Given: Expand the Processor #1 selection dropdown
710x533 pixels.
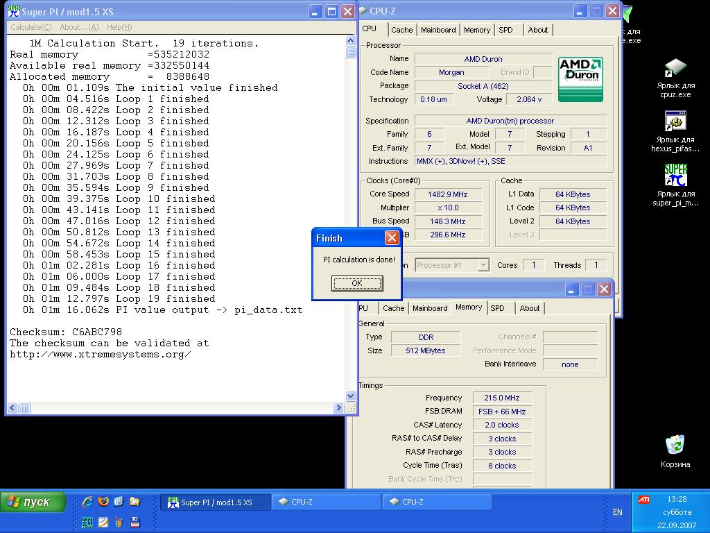Looking at the screenshot, I should 483,264.
